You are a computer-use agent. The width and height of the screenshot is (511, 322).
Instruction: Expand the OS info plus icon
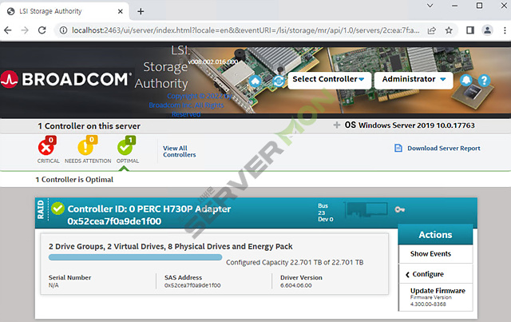(337, 125)
